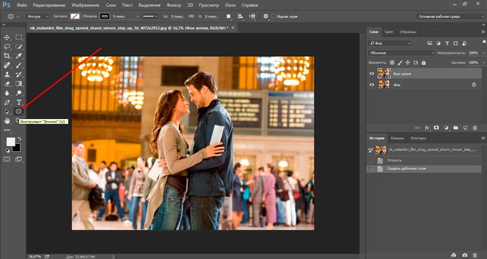Lock transparent pixels

point(392,63)
